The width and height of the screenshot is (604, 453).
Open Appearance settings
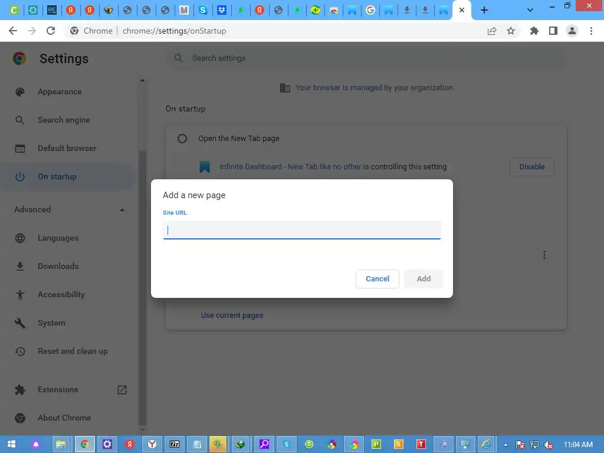[x=60, y=91]
